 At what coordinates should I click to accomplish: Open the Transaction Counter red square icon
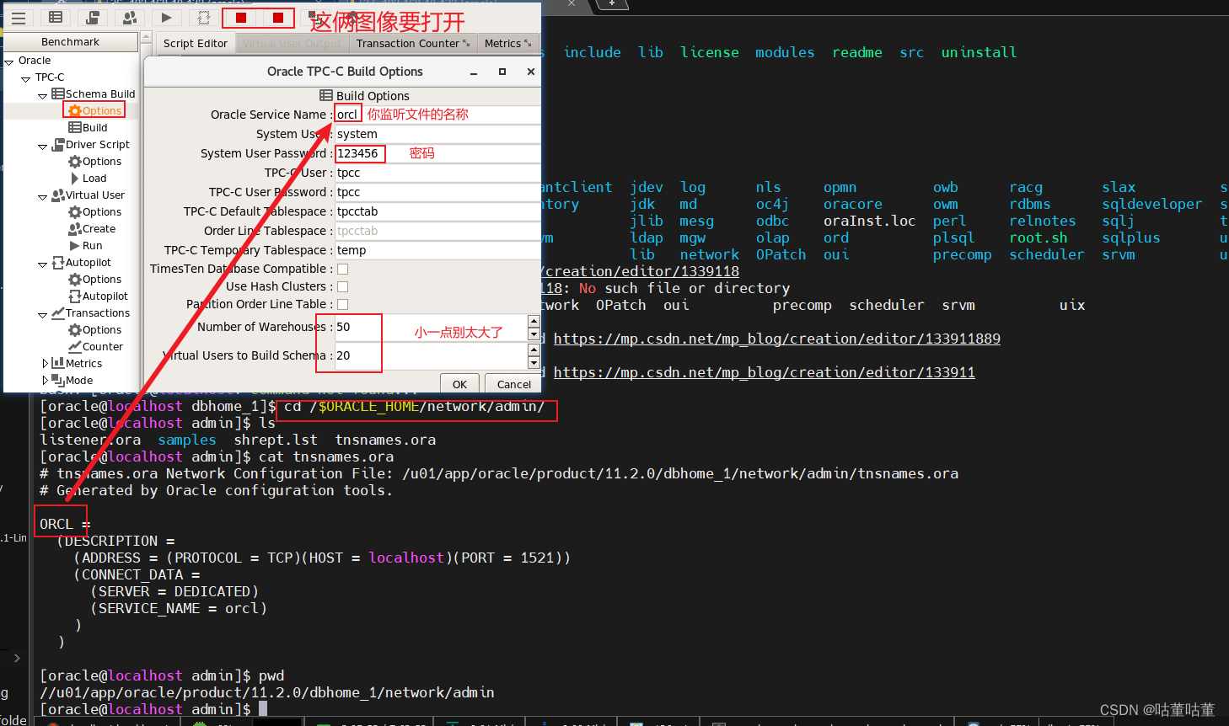240,17
